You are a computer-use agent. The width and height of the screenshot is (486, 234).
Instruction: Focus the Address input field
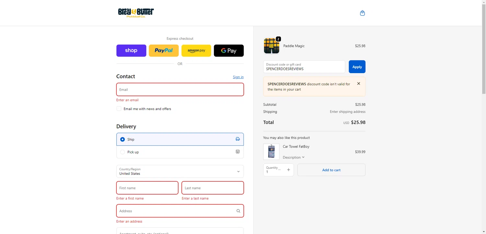pyautogui.click(x=180, y=211)
